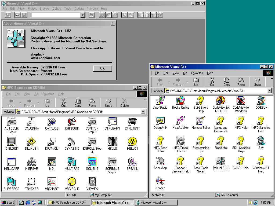
Task: Open the VBCHART sample icon
Action: pyautogui.click(x=52, y=182)
